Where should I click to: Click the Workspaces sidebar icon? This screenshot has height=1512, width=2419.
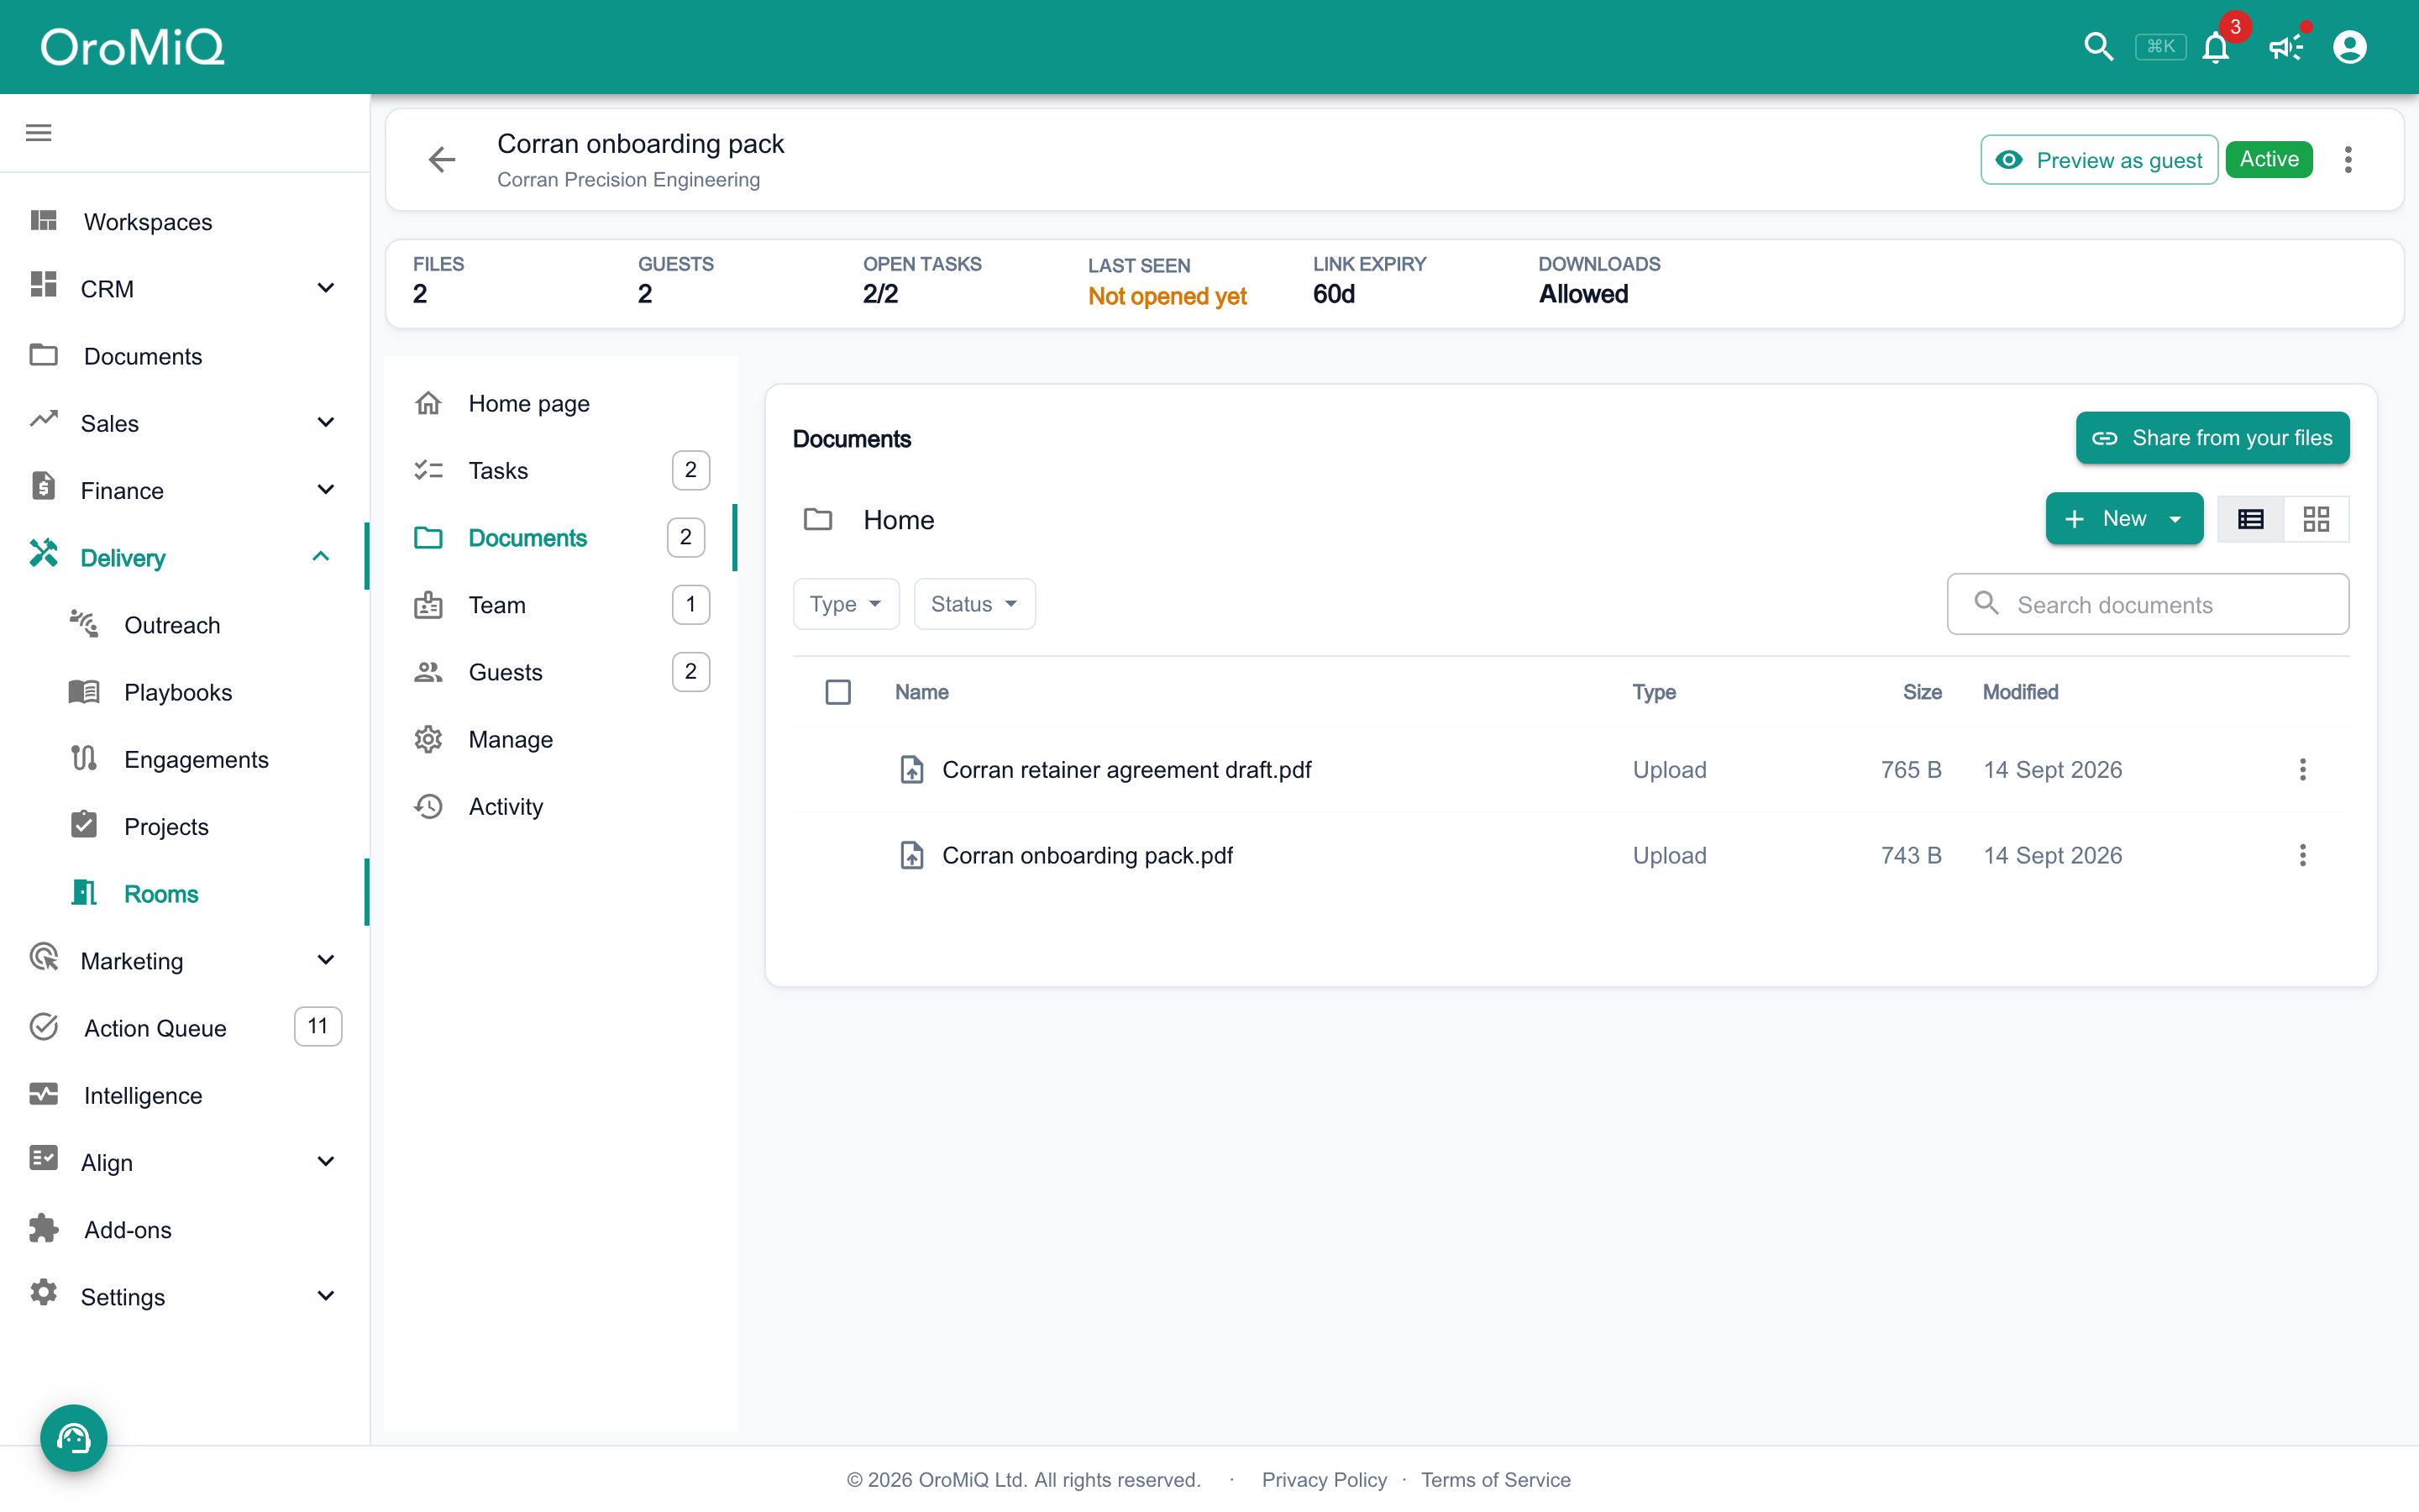(43, 220)
